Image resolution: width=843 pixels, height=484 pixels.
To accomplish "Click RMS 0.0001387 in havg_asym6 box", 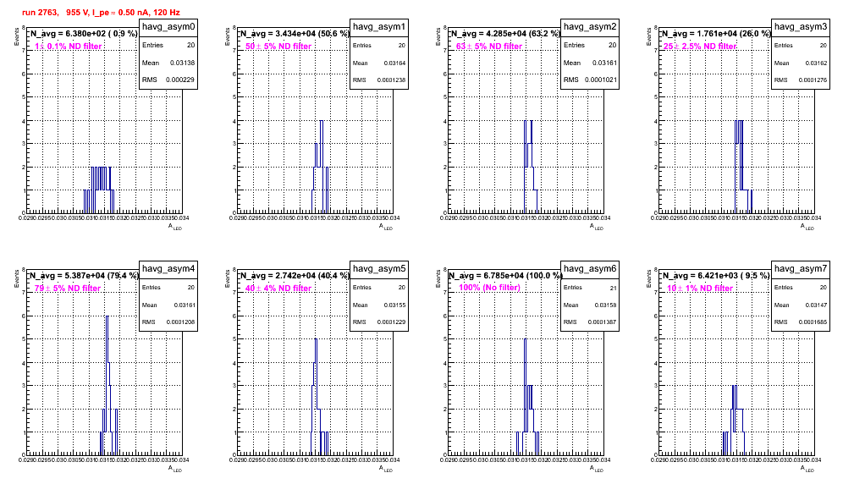I will pos(590,322).
